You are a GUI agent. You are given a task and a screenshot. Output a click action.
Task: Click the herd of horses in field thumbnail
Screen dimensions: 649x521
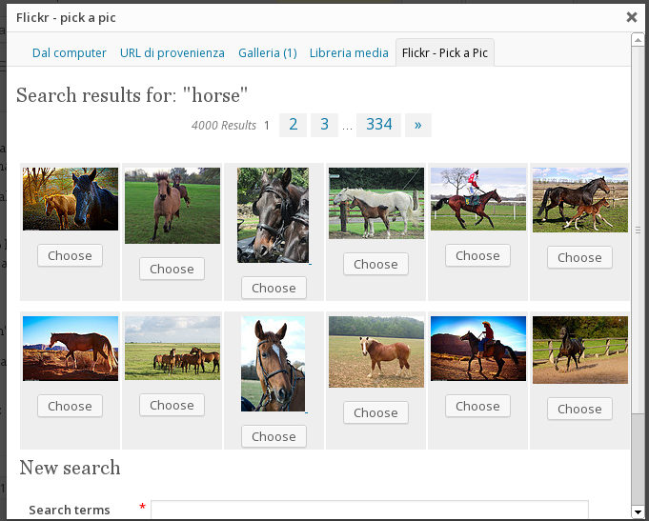point(172,348)
